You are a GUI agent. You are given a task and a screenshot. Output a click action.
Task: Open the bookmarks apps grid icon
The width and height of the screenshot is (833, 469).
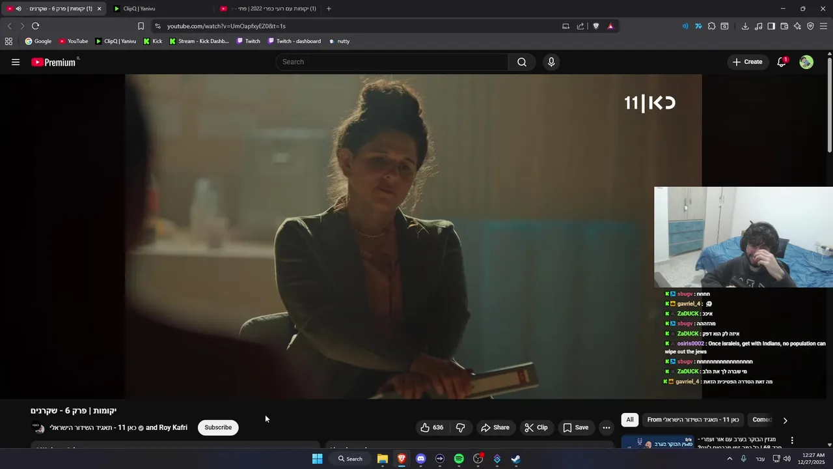(x=8, y=41)
